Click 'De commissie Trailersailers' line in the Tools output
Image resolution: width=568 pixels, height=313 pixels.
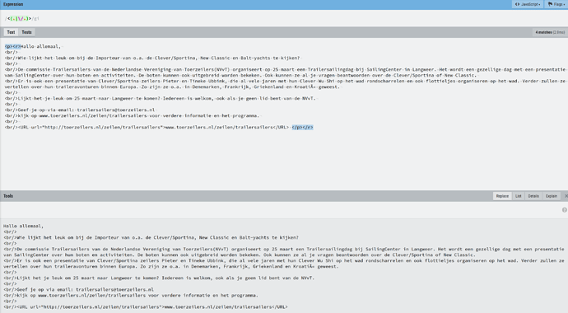[284, 252]
